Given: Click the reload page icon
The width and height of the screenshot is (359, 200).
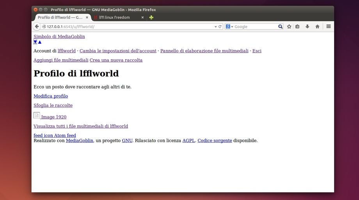Looking at the screenshot, I should point(220,27).
